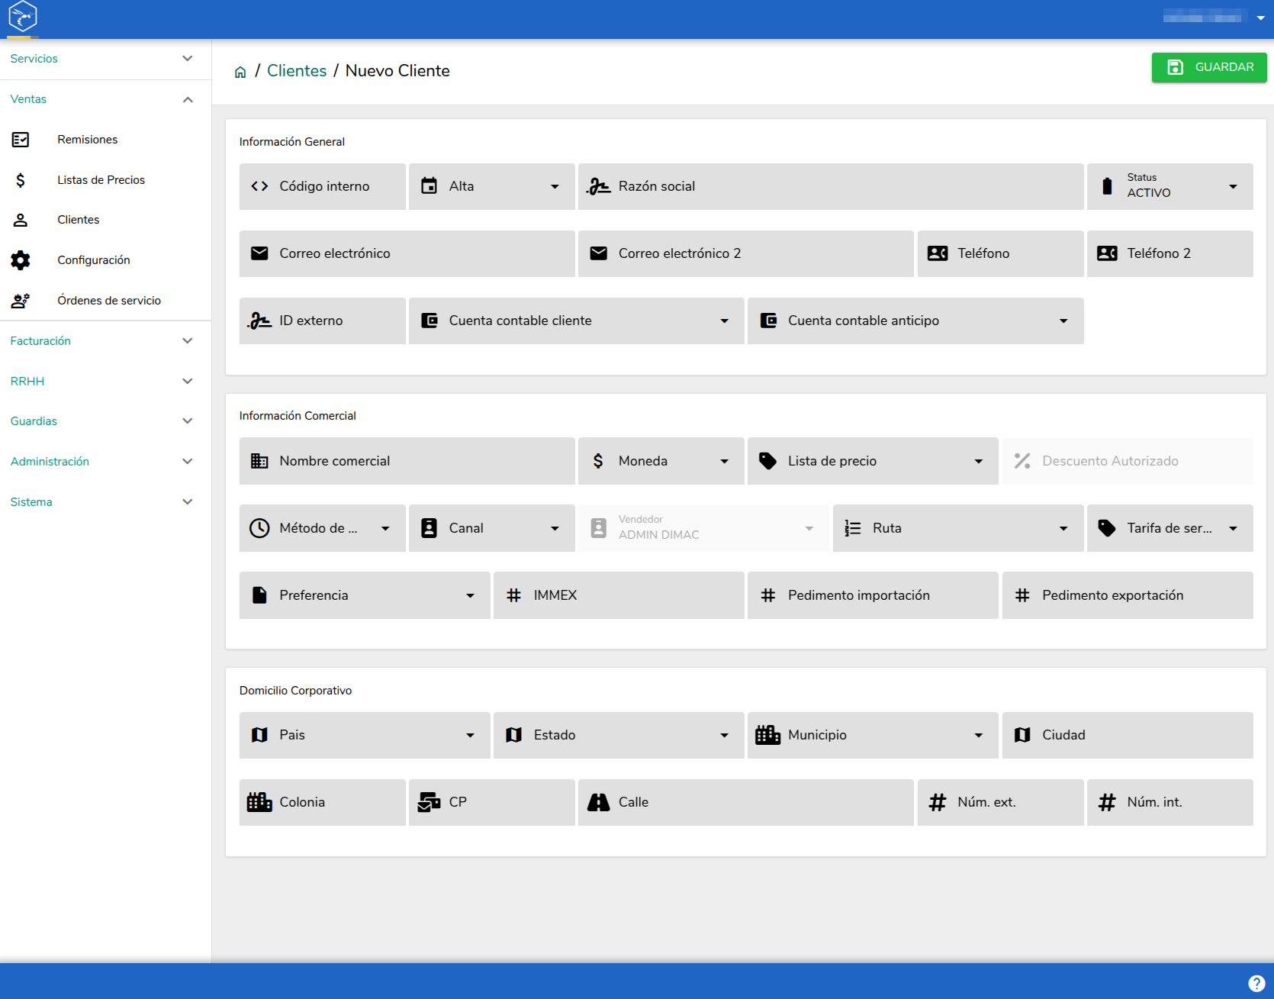1274x999 pixels.
Task: Open the Moneda dropdown
Action: coord(661,461)
